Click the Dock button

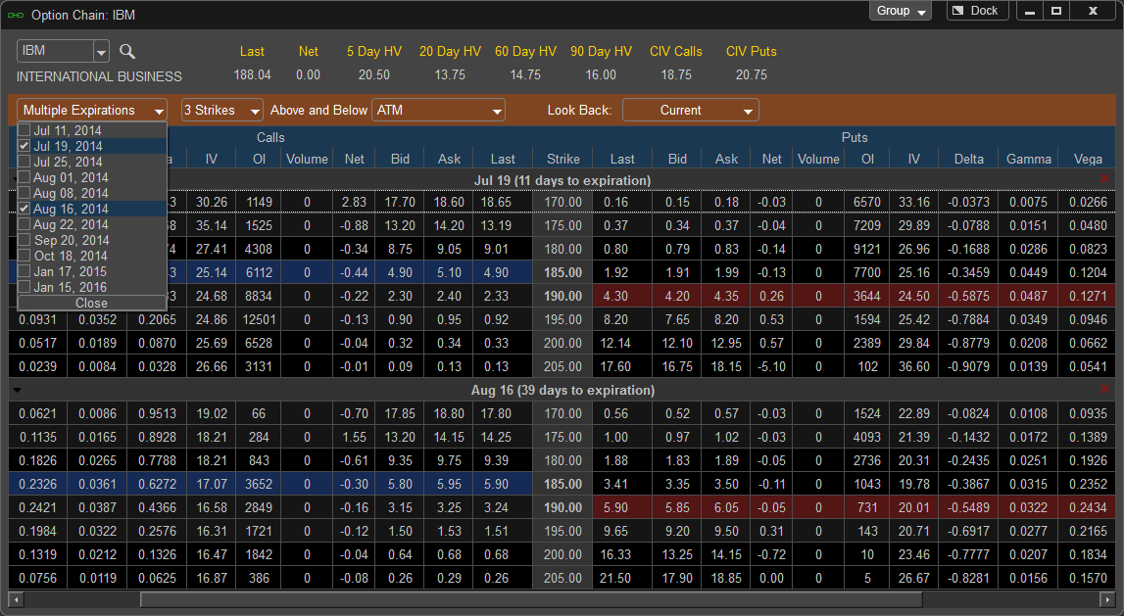[977, 11]
